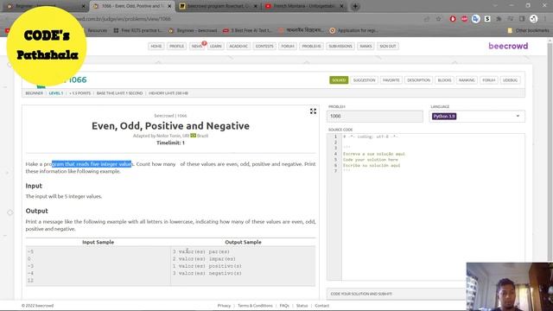
Task: Open the problem FORUM button
Action: pyautogui.click(x=488, y=80)
